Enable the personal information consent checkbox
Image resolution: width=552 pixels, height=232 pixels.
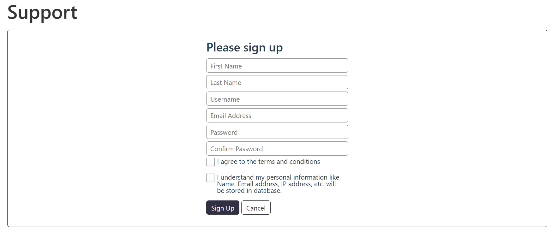[210, 178]
